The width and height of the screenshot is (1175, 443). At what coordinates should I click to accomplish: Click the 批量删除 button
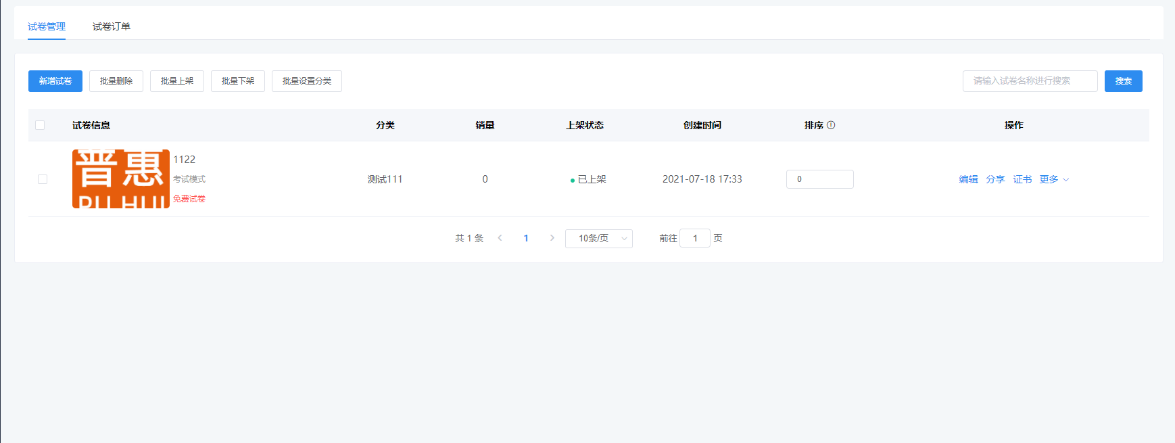116,81
